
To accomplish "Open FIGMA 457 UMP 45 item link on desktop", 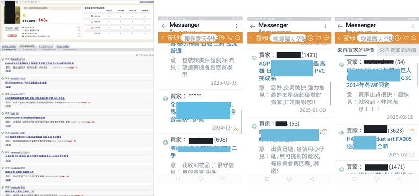I will point(25,117).
